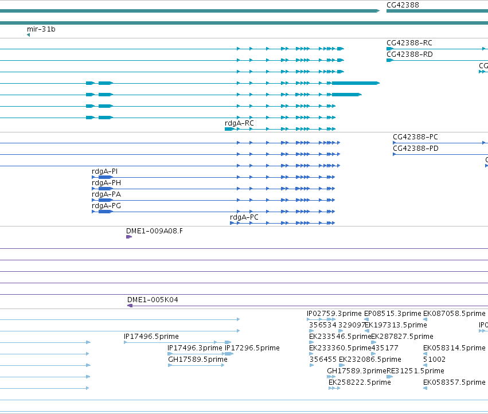Click the rdgA-PI thick coding block

106,177
